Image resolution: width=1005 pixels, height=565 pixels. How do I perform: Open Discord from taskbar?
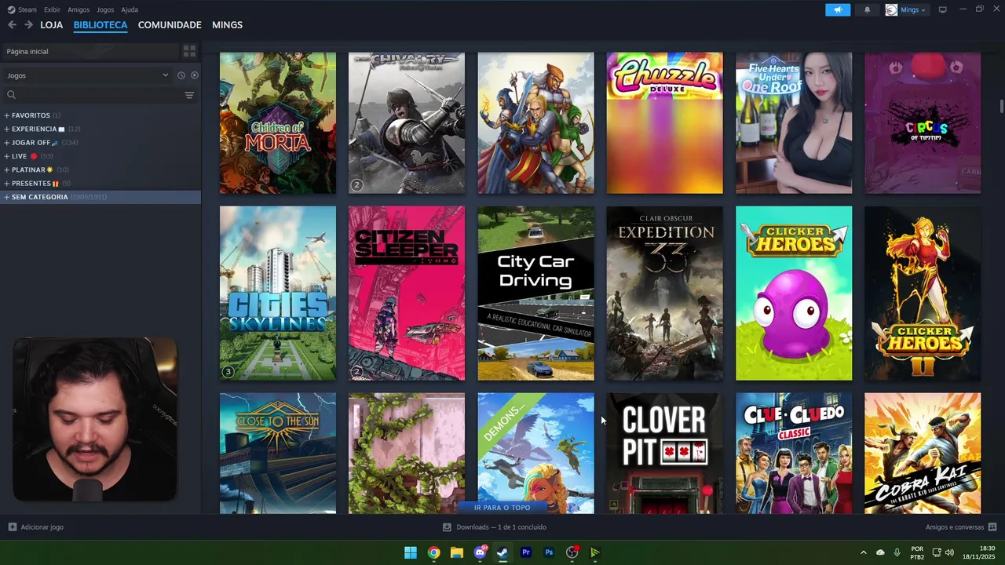(480, 552)
